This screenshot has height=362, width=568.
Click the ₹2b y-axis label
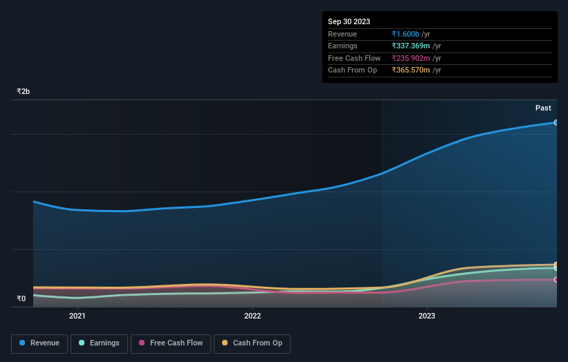(x=24, y=91)
